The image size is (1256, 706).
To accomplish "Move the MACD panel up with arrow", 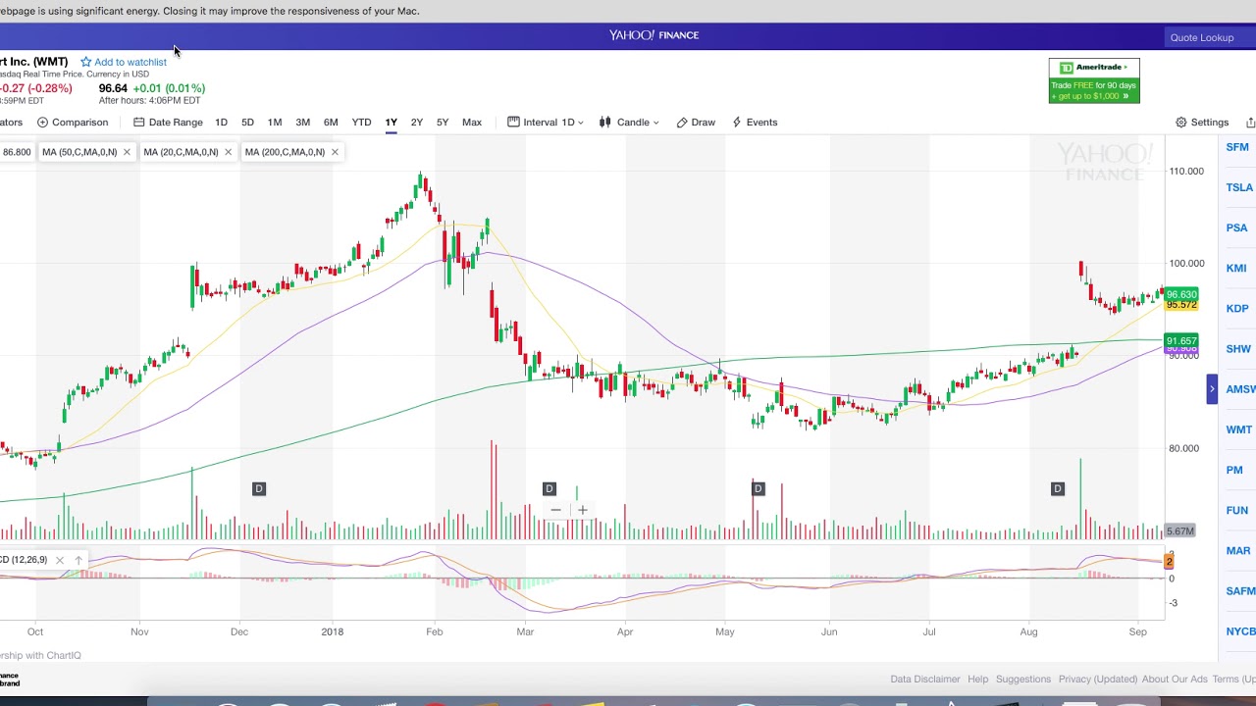I will [78, 560].
